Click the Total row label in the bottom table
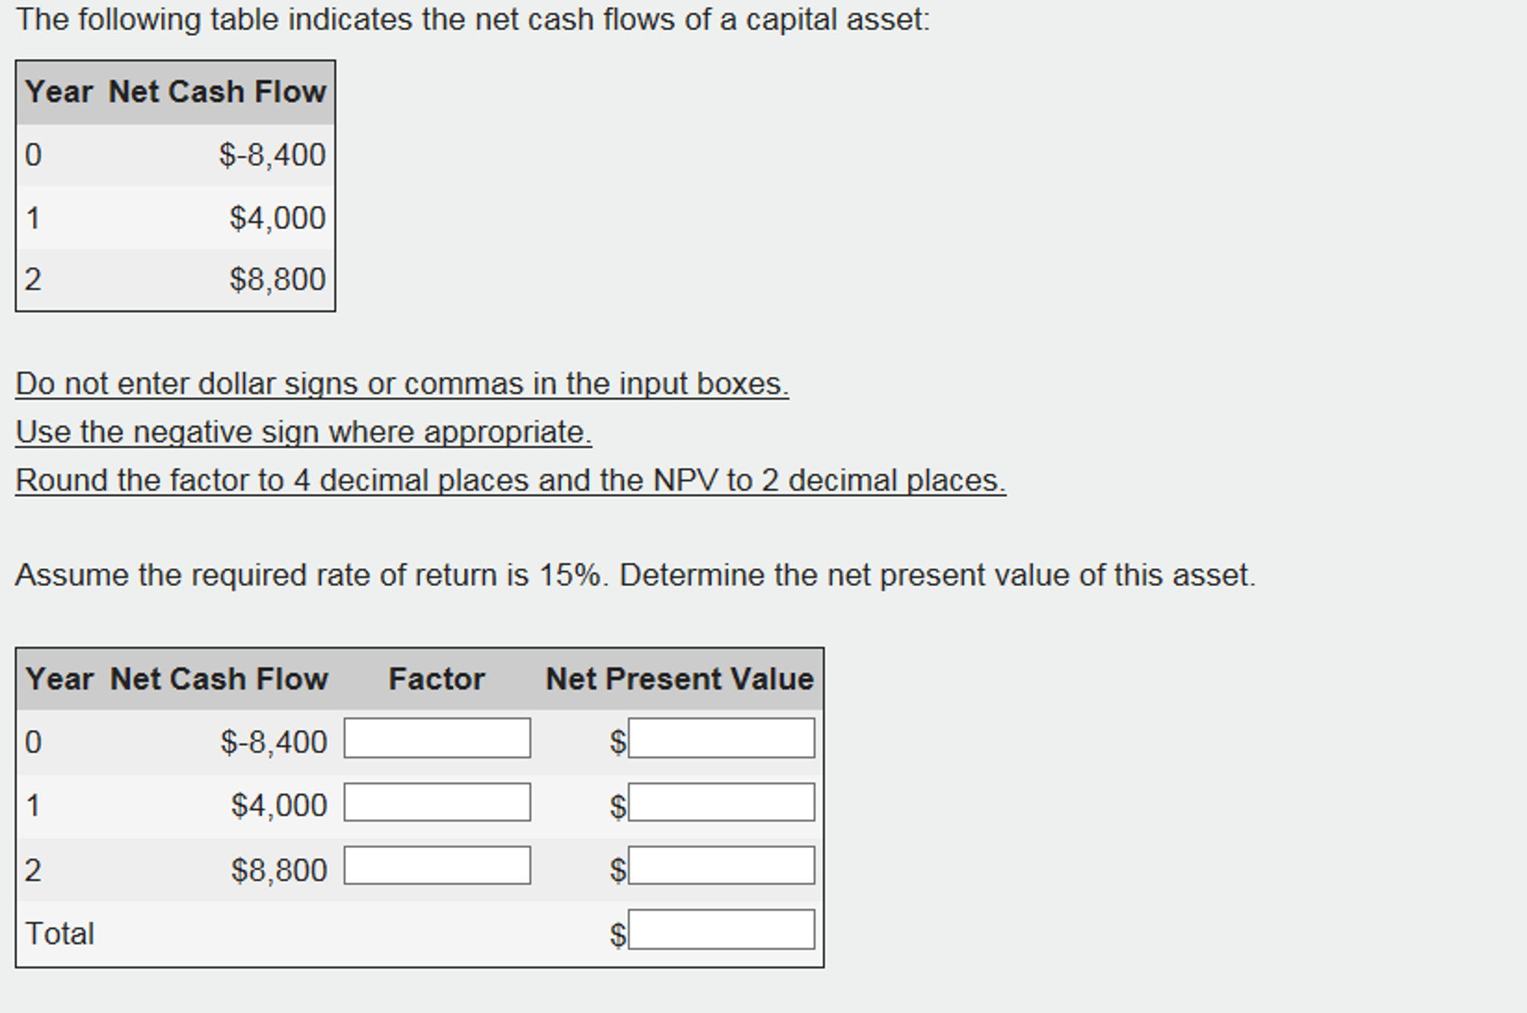Image resolution: width=1527 pixels, height=1013 pixels. point(61,932)
